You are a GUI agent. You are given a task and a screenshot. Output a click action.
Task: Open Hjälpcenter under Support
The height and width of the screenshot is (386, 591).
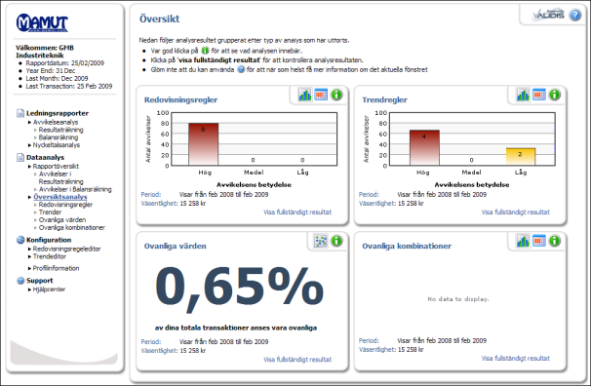coord(49,289)
